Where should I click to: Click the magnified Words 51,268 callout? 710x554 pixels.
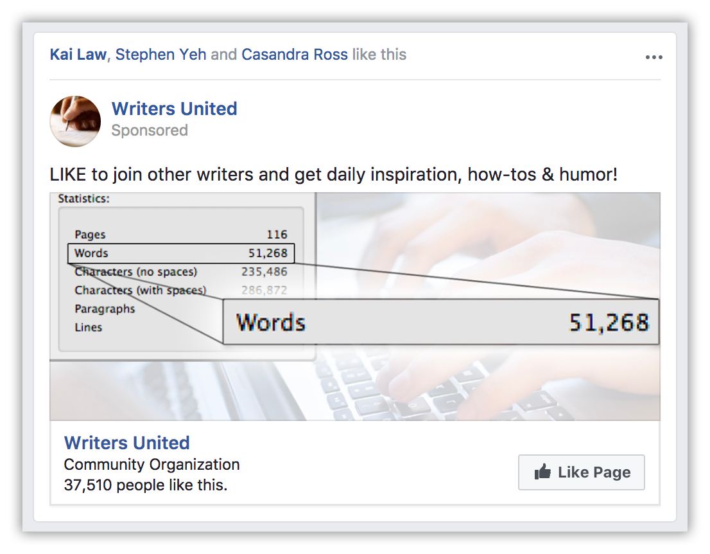442,322
